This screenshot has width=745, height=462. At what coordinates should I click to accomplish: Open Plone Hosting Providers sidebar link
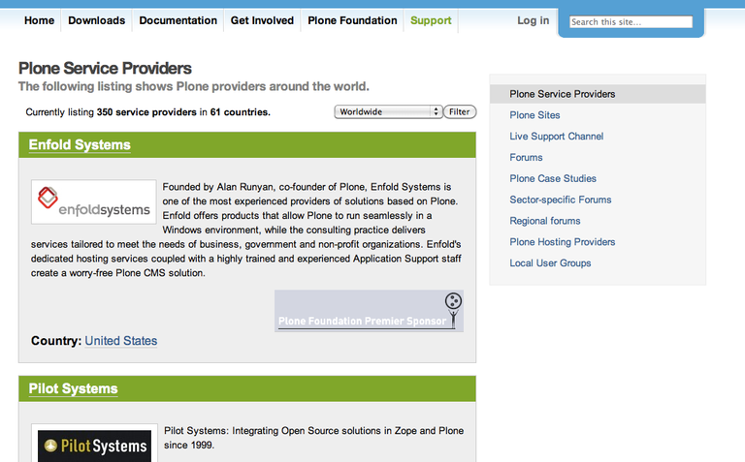(x=562, y=242)
